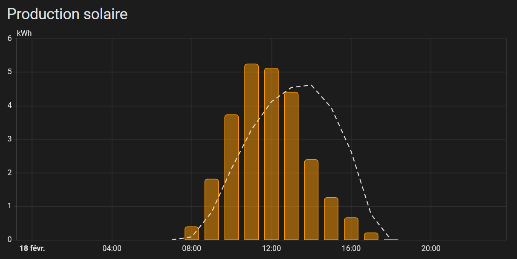Image resolution: width=517 pixels, height=259 pixels.
Task: Click the 'Production solaire' card title
Action: tap(67, 14)
